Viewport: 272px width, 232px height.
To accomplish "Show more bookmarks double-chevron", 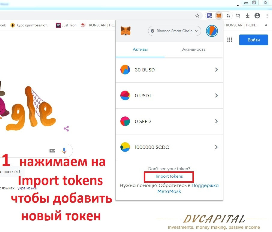I will [x=266, y=25].
